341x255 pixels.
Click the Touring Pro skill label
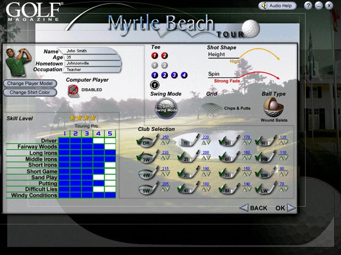(86, 126)
